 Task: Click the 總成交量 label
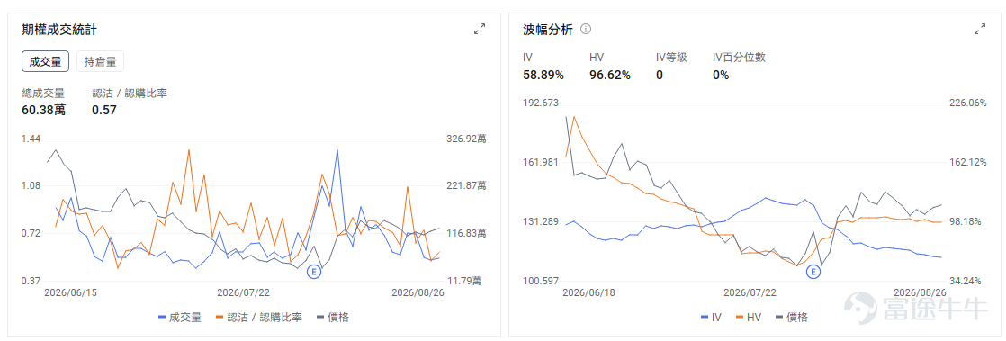pos(43,93)
